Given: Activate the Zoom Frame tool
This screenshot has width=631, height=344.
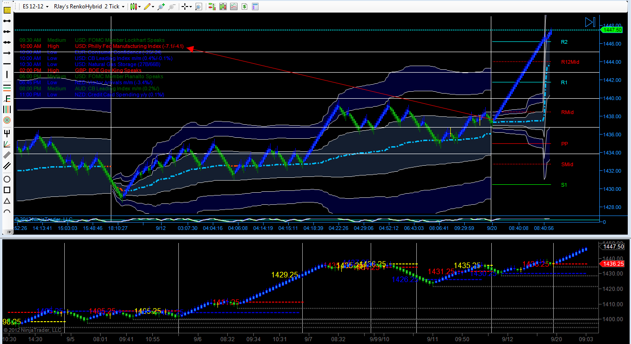Looking at the screenshot, I should 199,7.
